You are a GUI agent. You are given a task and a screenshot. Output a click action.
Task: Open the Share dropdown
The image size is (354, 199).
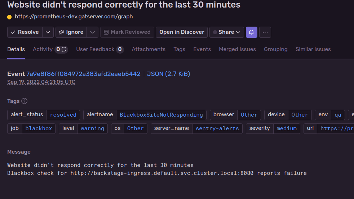(x=226, y=32)
